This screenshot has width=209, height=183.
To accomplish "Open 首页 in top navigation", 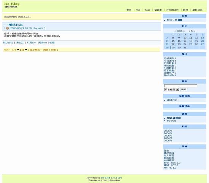I will click(129, 10).
